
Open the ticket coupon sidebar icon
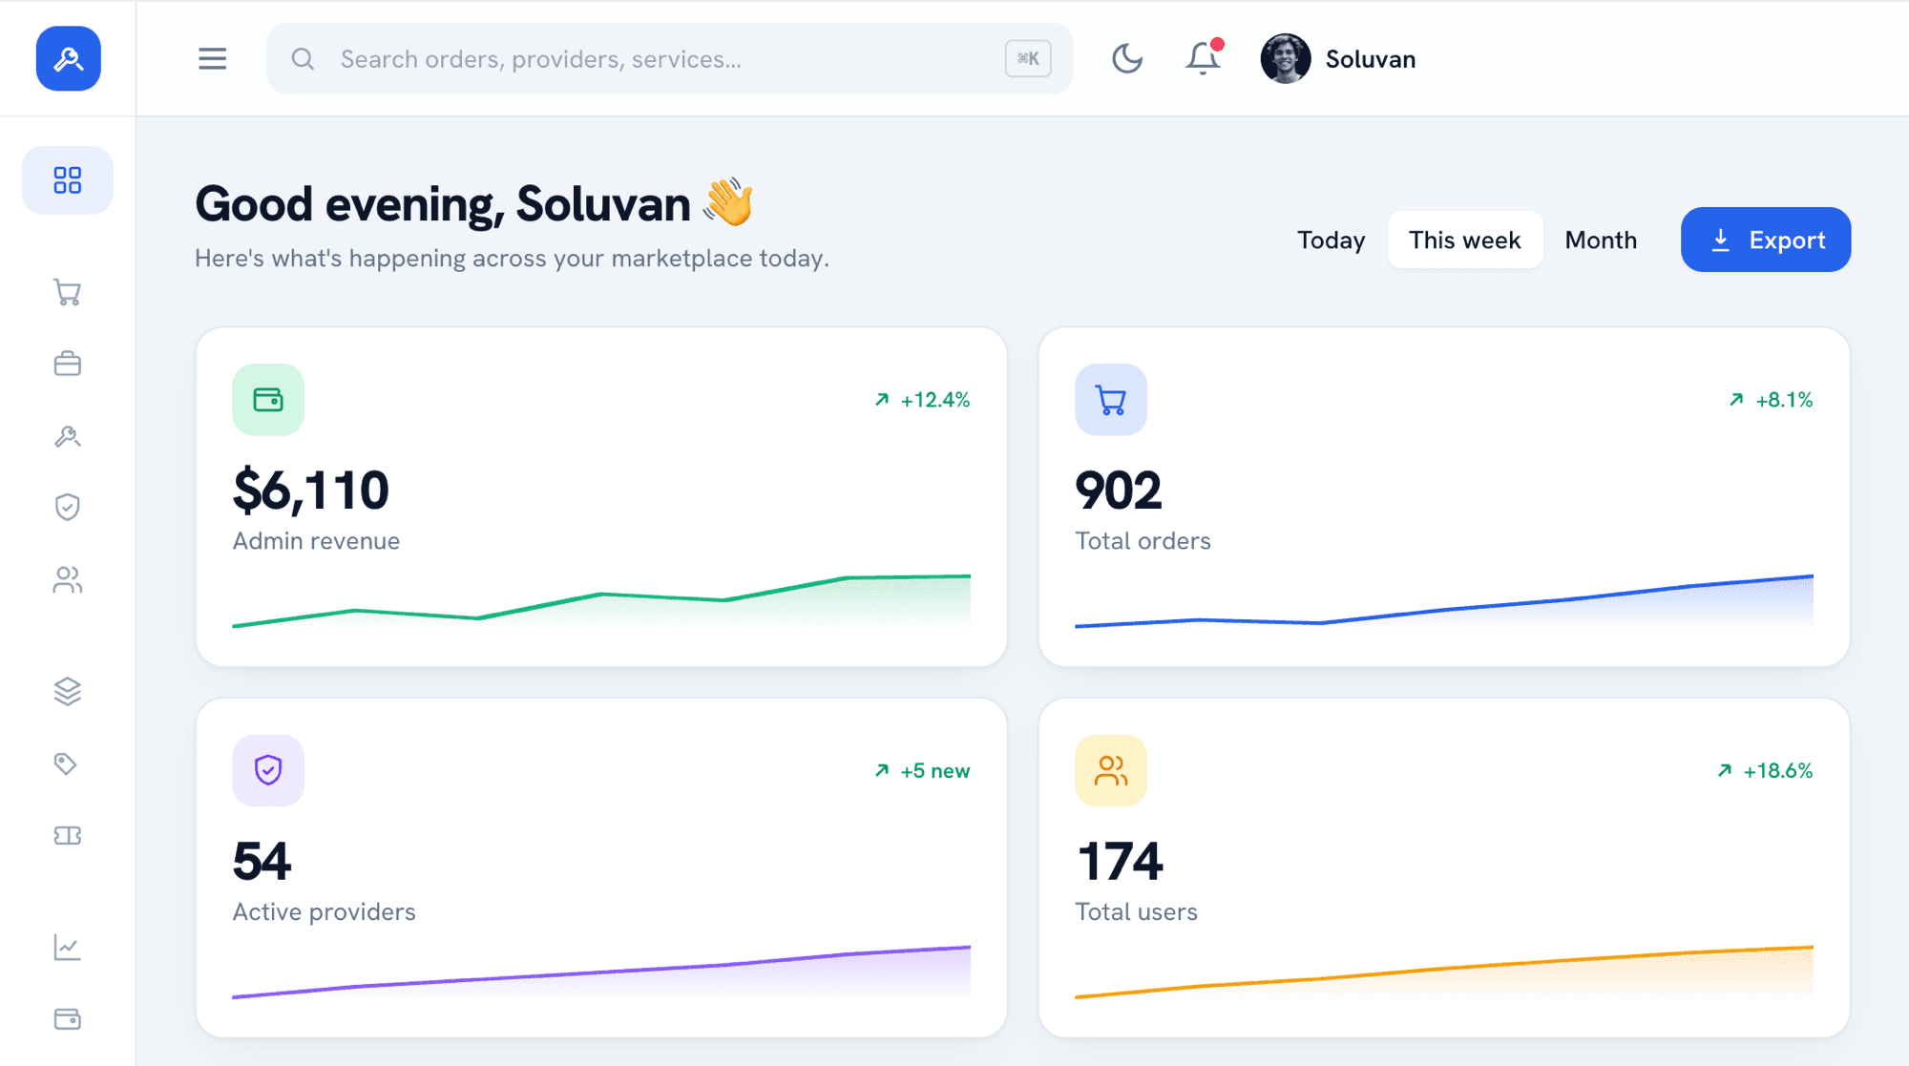click(68, 836)
